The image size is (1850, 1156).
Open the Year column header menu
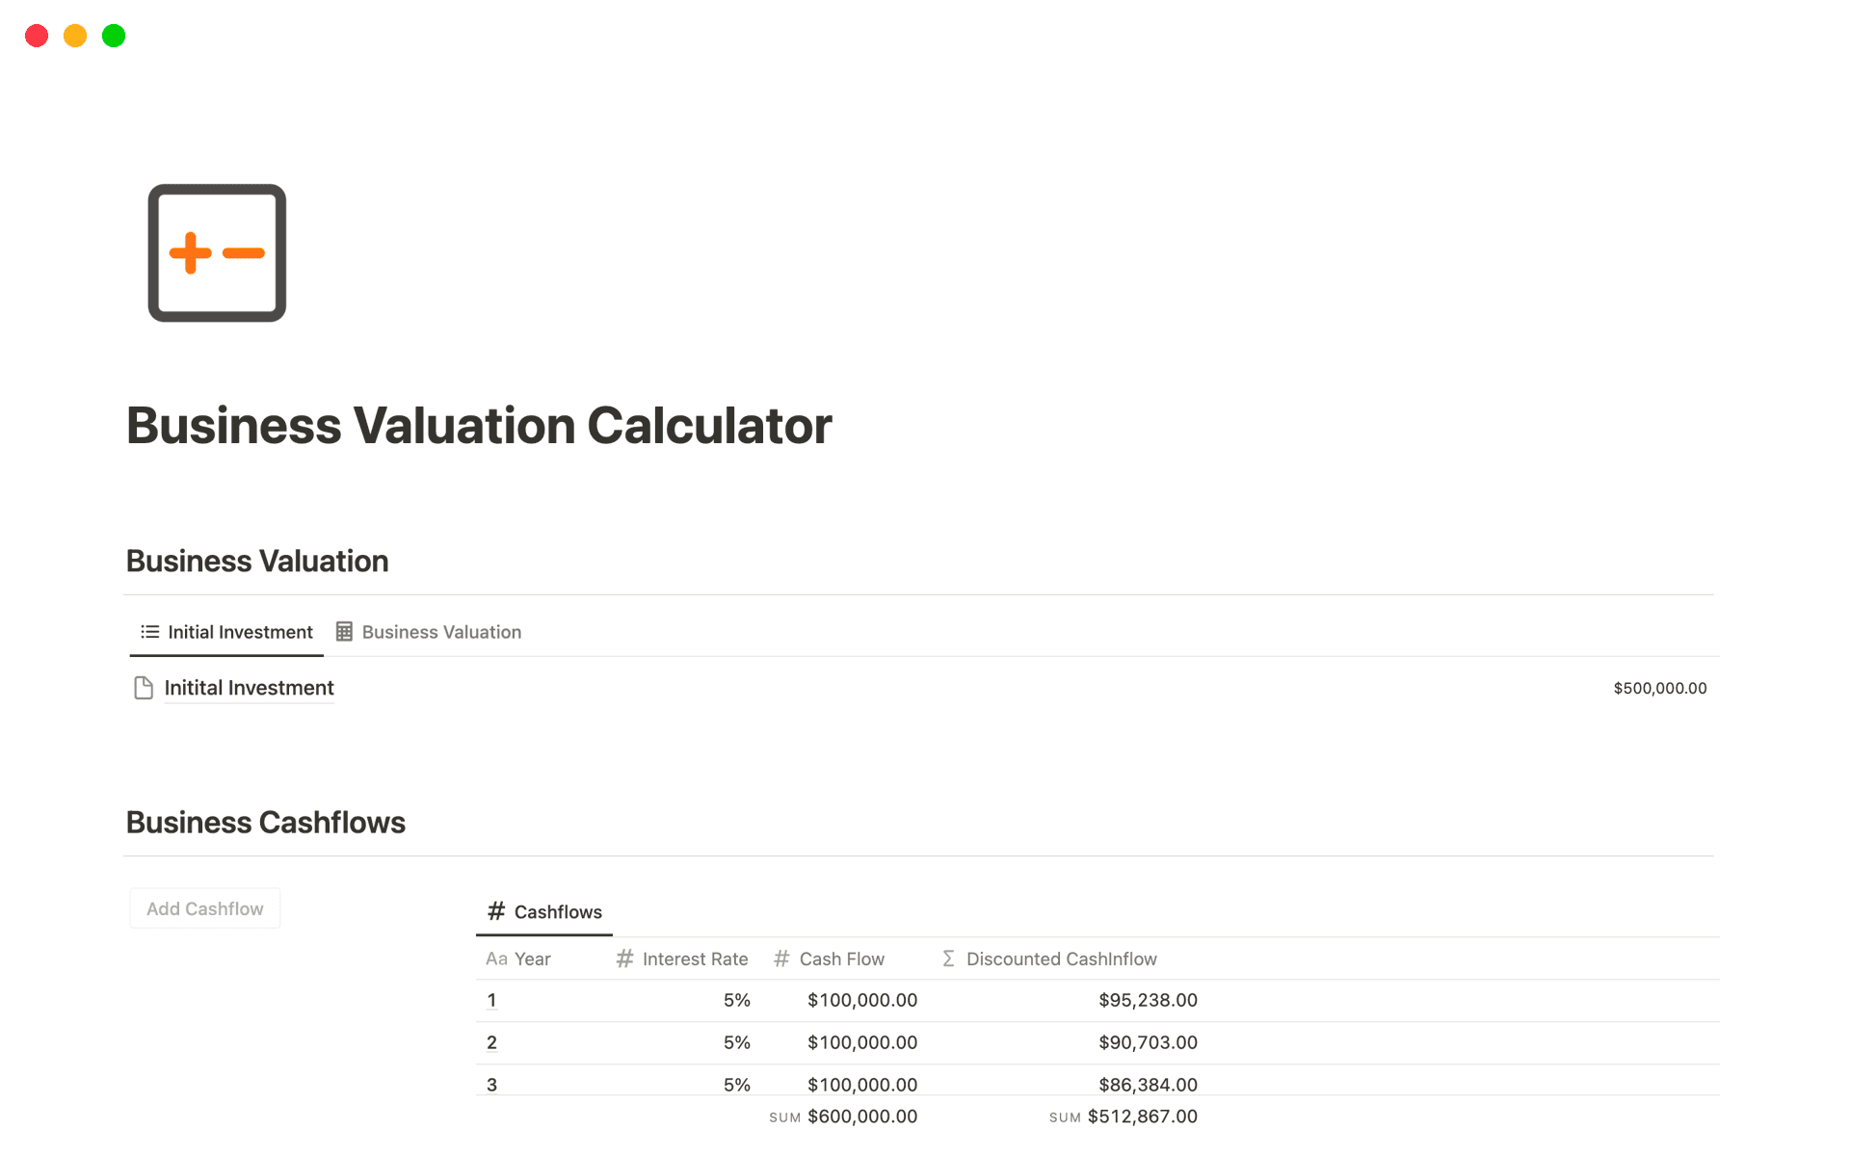pyautogui.click(x=532, y=959)
